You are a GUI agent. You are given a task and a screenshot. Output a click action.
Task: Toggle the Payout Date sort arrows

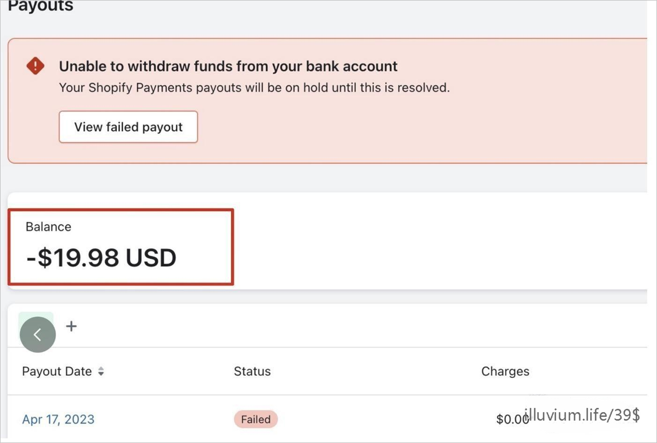click(x=101, y=371)
